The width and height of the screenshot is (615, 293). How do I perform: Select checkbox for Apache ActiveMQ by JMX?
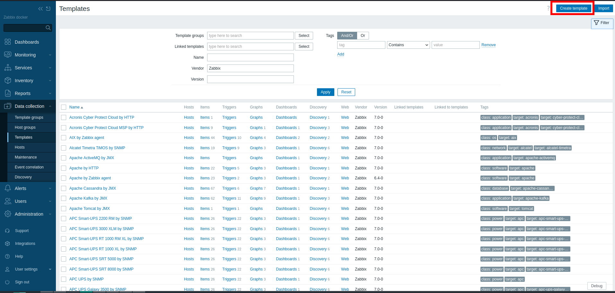(64, 158)
